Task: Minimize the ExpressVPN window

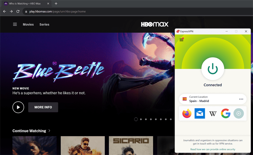Action: click(226, 31)
